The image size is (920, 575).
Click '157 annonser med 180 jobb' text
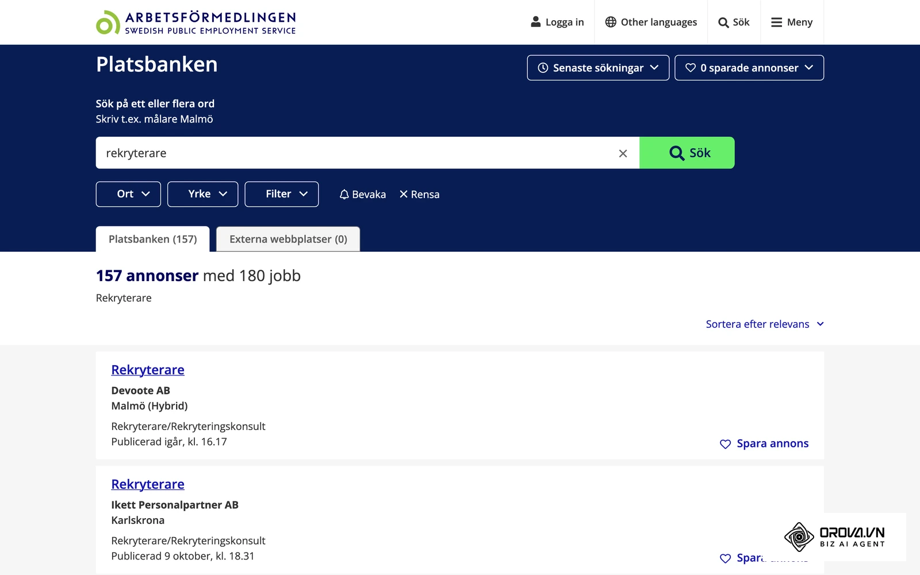[x=198, y=276]
